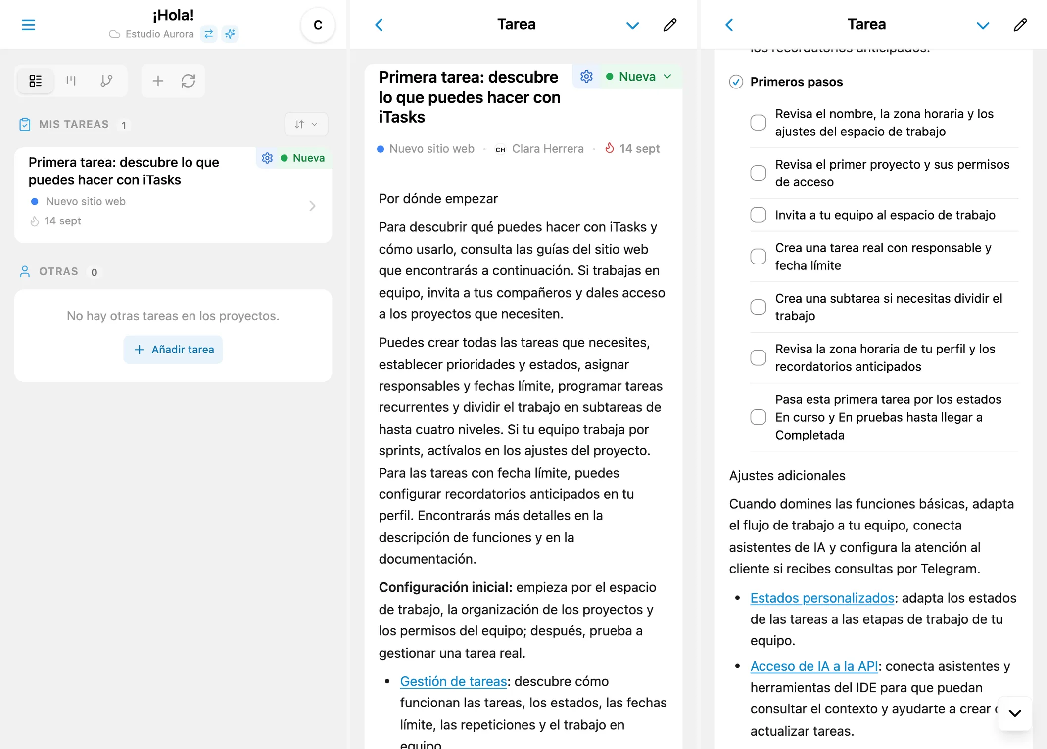Click the 14 sept due date in detail
1047x749 pixels.
(639, 148)
